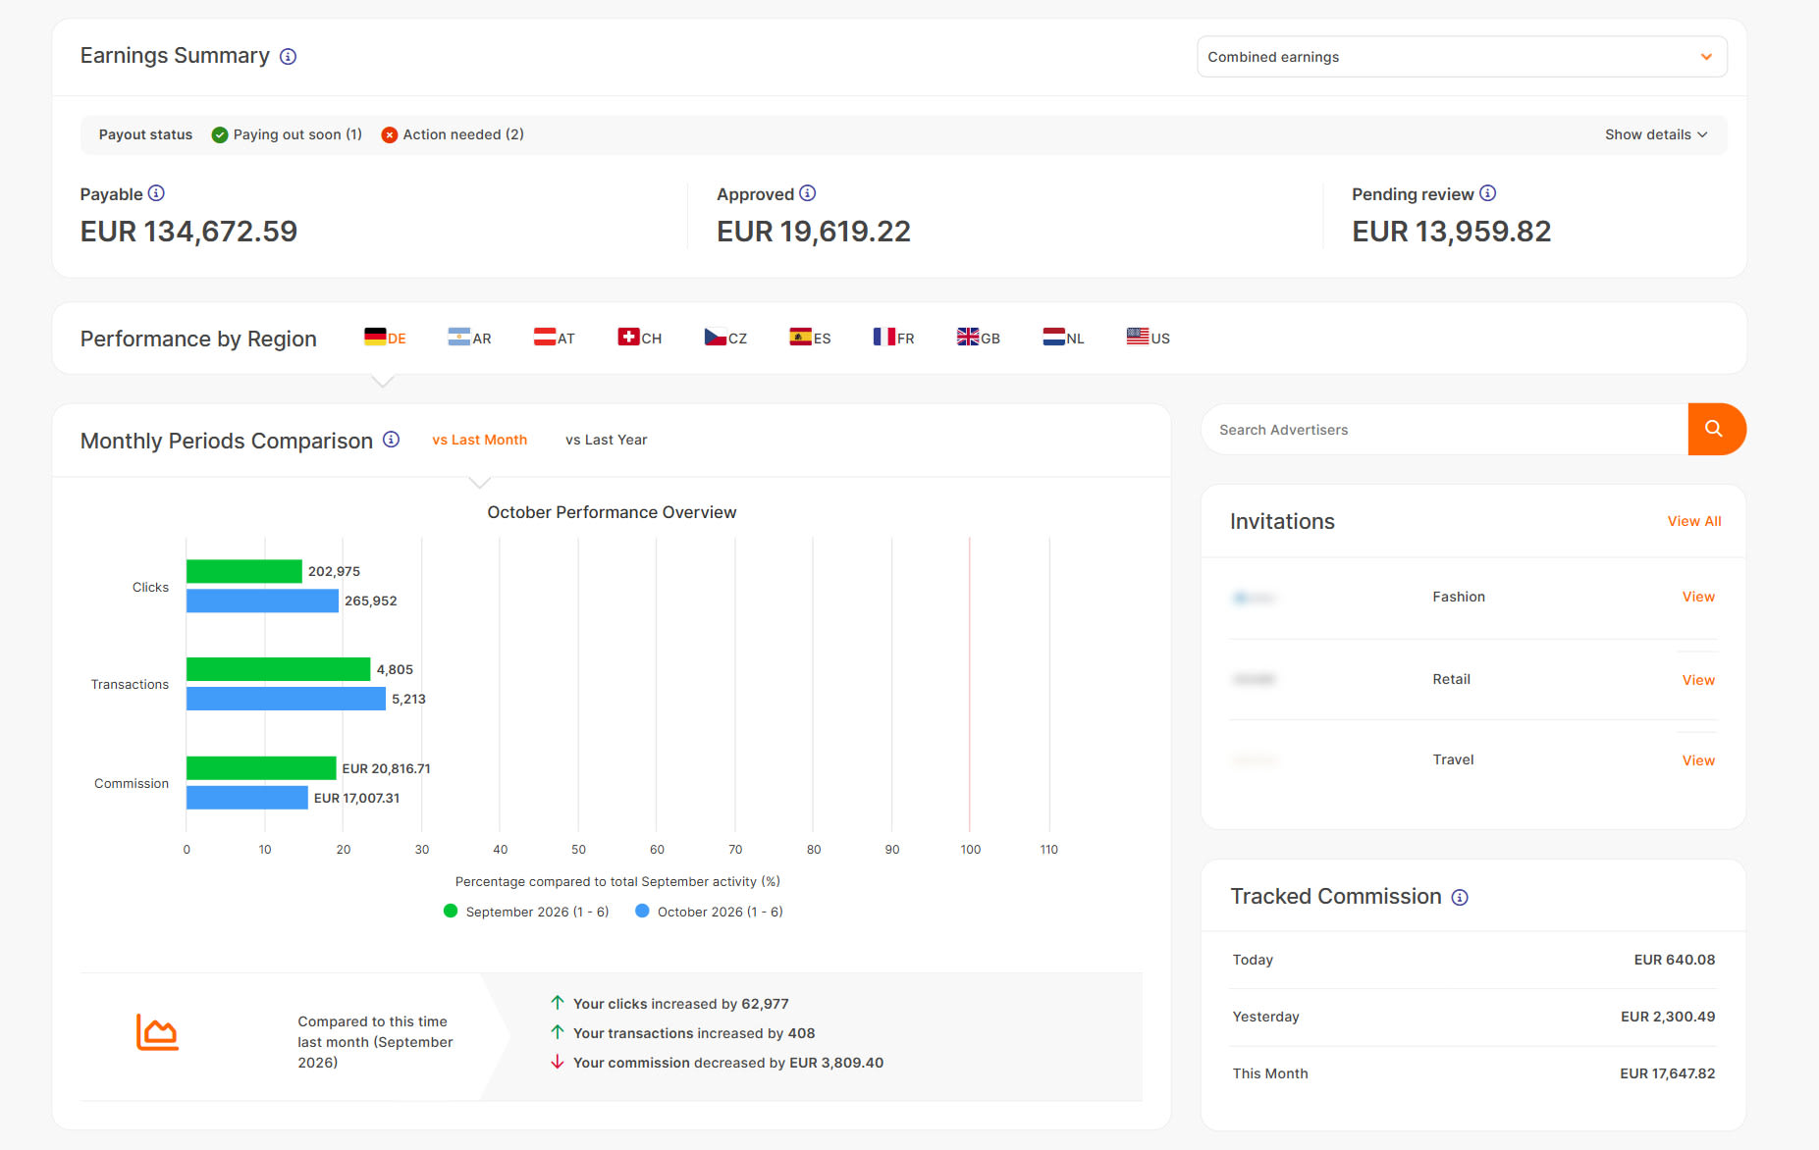The width and height of the screenshot is (1819, 1150).
Task: Click the orange search magnifier button
Action: [x=1716, y=429]
